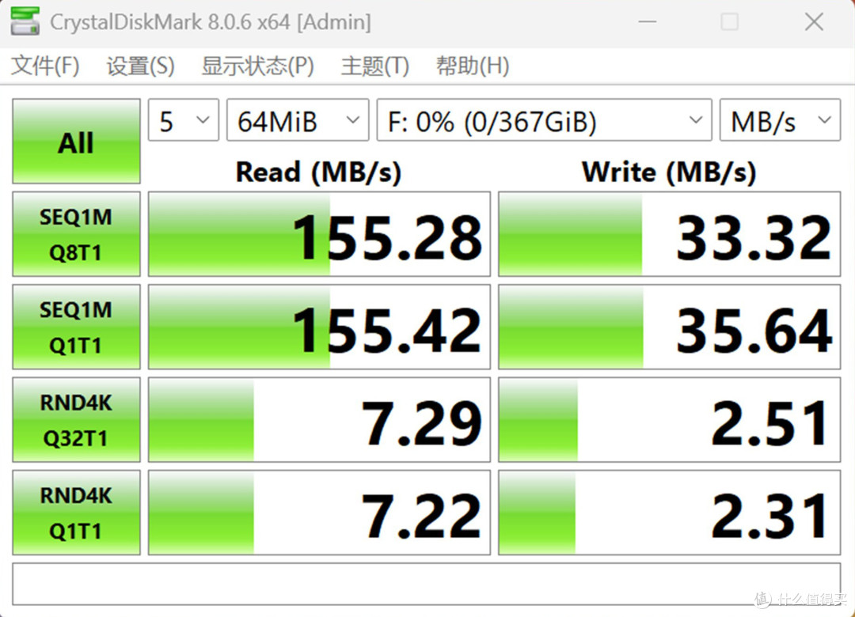Select the 33.32 write result
This screenshot has height=617, width=855.
669,234
